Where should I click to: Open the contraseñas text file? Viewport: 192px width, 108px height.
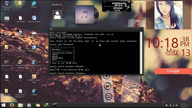(x=20, y=19)
